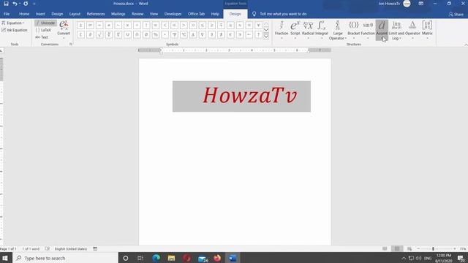Viewport: 468px width, 263px height.
Task: Insert the up arrow symbol
Action: point(258,34)
